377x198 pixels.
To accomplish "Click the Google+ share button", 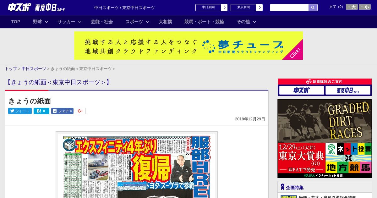I will [81, 111].
